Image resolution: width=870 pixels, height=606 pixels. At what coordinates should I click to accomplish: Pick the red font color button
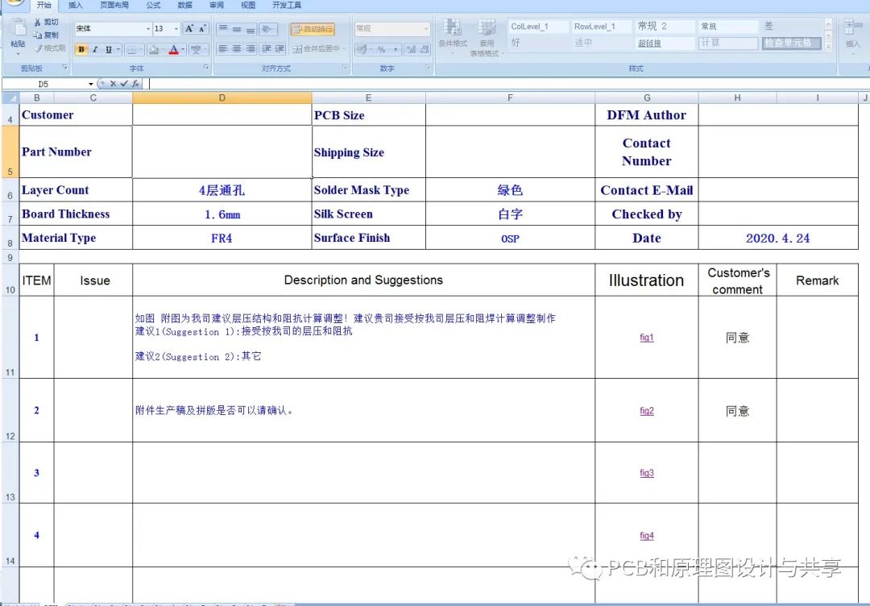click(x=173, y=50)
